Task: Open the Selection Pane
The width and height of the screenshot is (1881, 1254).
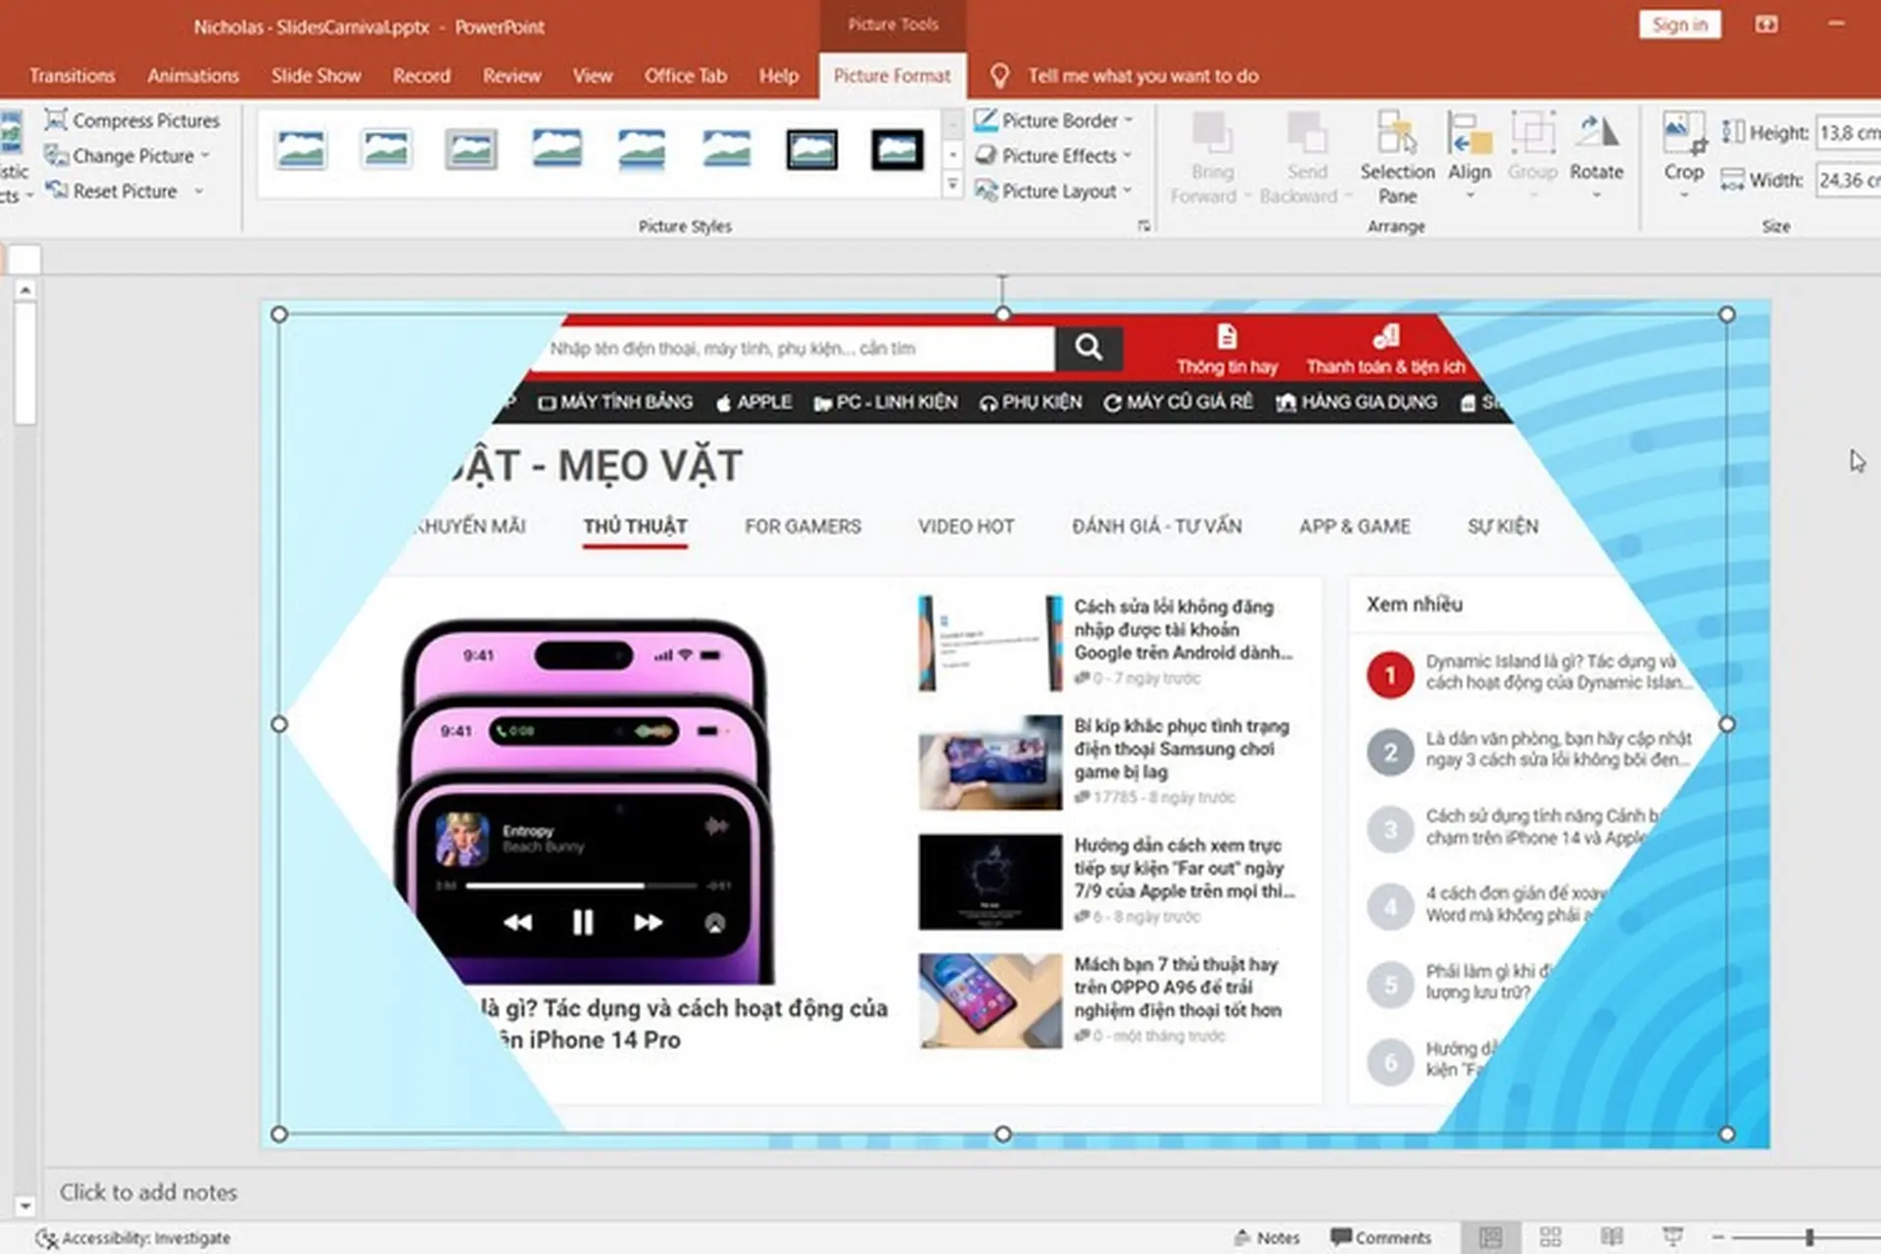Action: (1397, 157)
